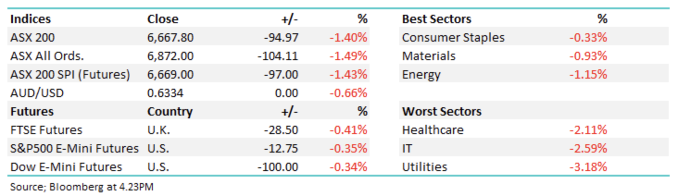
Task: Click the Best Sectors column header
Action: pos(436,19)
